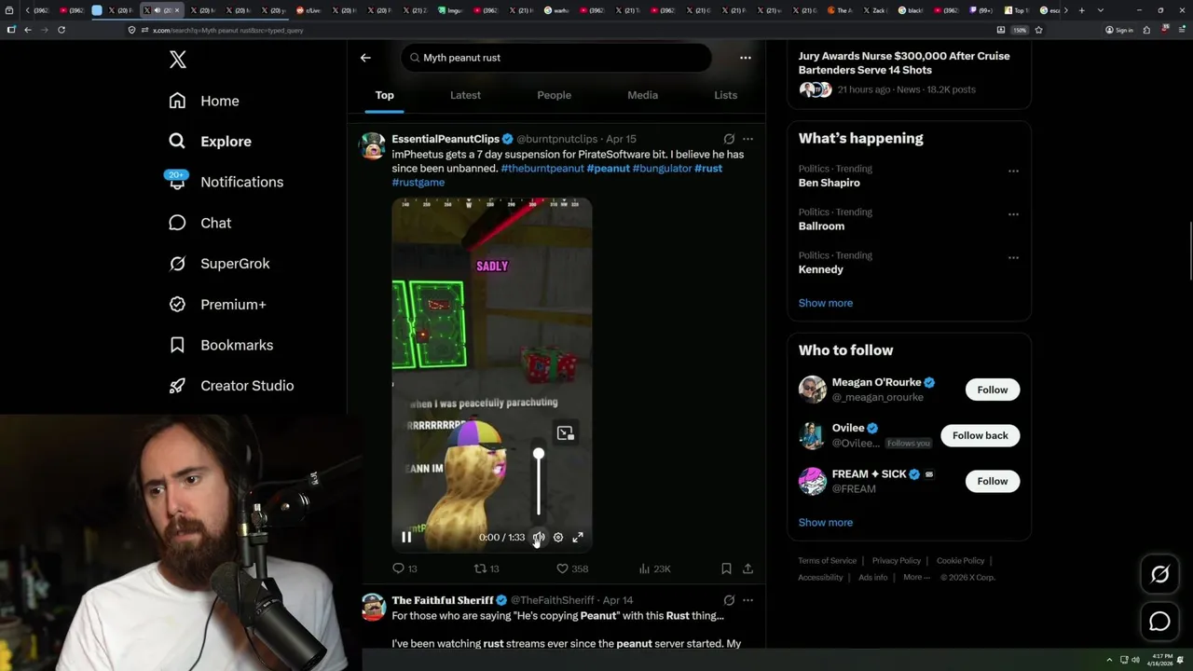
Task: Enter video fullscreen mode
Action: (578, 537)
